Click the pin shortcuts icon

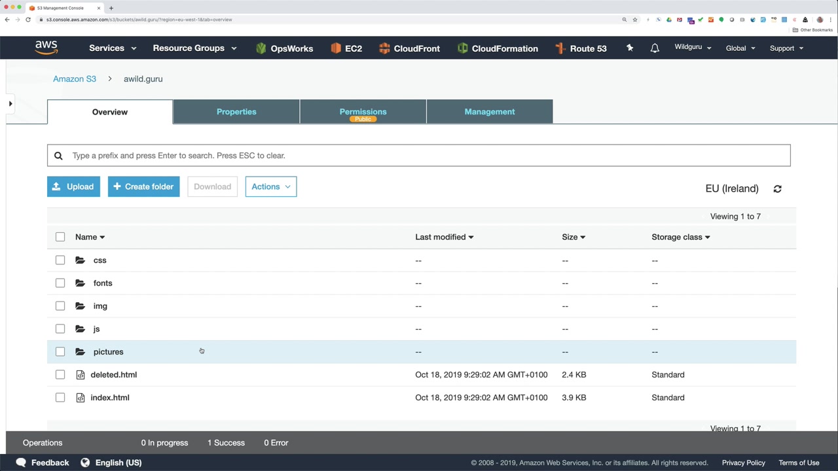[630, 48]
